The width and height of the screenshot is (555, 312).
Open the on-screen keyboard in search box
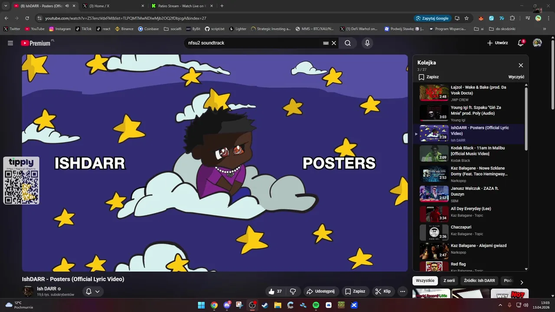[326, 43]
